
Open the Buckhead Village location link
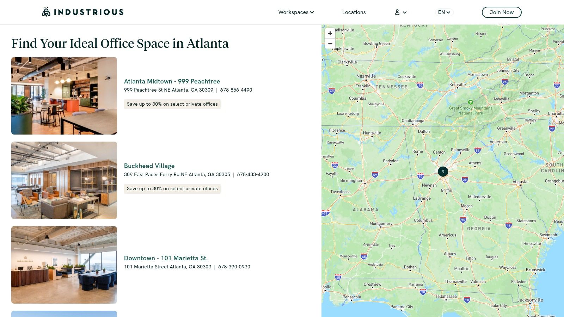[x=149, y=166]
